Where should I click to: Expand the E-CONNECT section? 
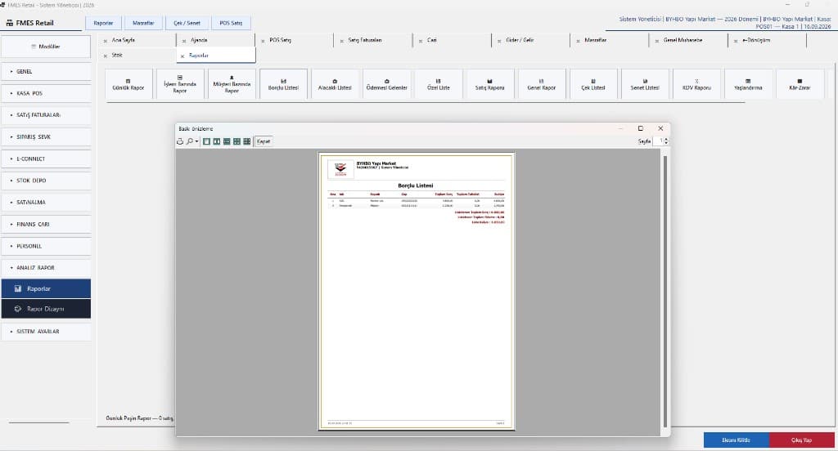click(x=46, y=159)
